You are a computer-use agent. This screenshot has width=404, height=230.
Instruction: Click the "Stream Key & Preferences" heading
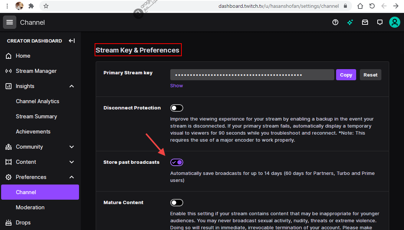click(x=138, y=50)
